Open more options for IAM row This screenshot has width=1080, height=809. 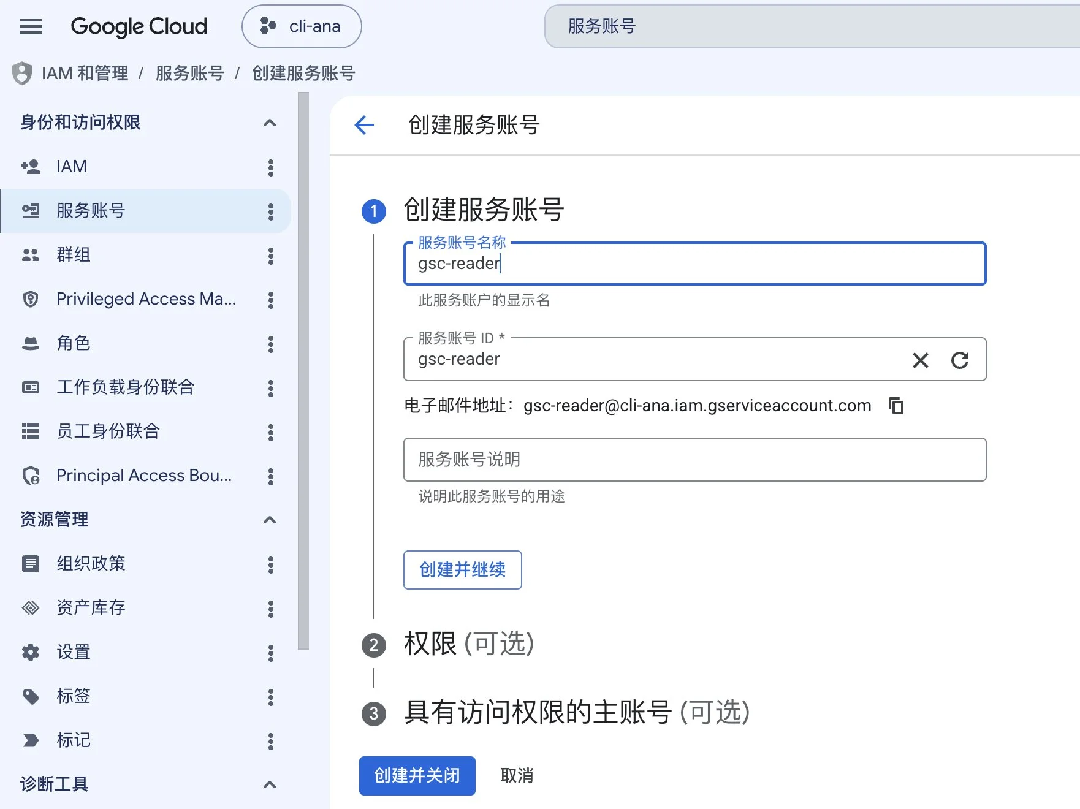(x=271, y=167)
